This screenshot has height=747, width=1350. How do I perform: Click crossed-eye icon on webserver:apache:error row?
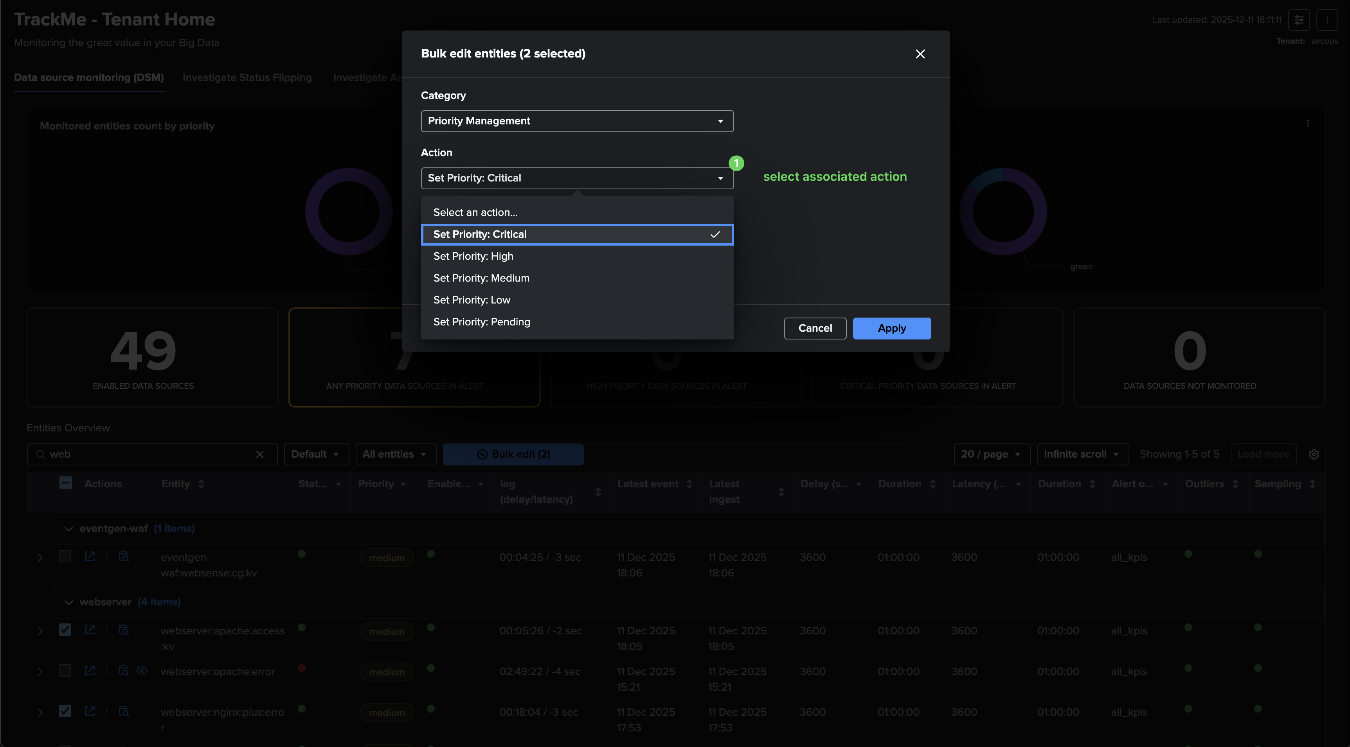pos(142,670)
